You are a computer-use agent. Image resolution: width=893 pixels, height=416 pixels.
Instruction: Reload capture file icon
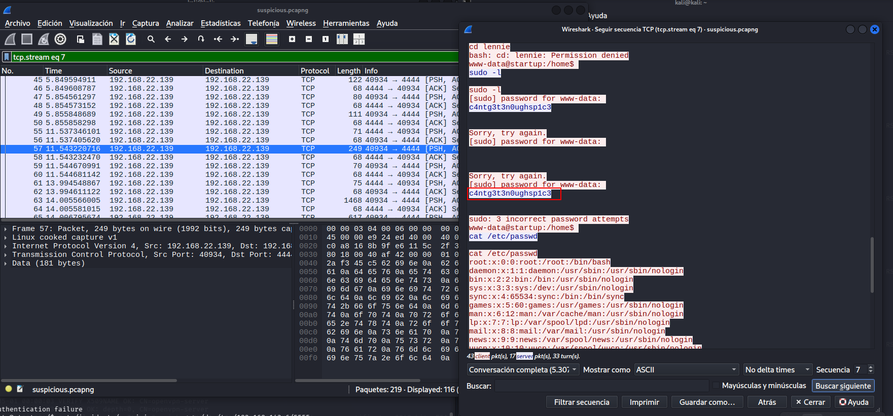coord(131,39)
